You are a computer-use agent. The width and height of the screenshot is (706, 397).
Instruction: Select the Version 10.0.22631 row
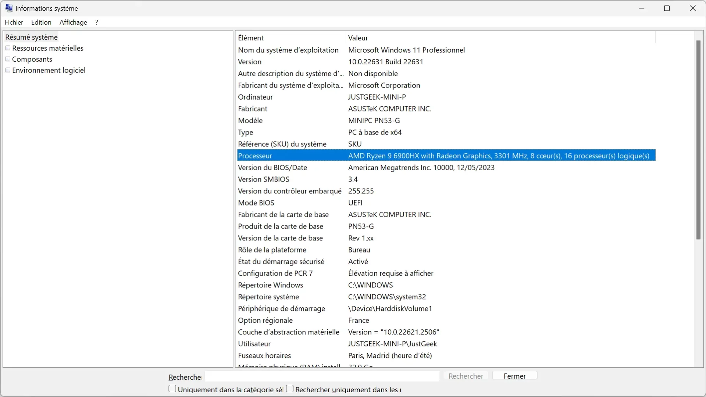point(446,62)
